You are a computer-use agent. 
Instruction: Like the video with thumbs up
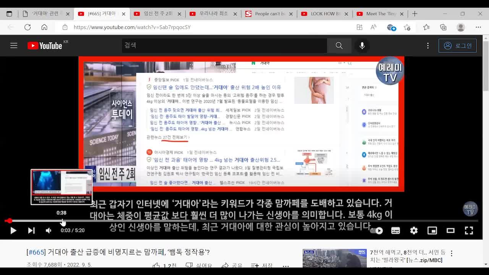[164, 266]
